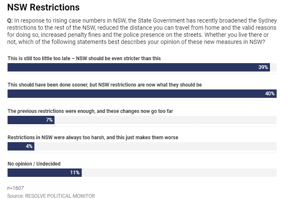The image size is (293, 199).
Task: Click the 11% value label
Action: pos(75,173)
